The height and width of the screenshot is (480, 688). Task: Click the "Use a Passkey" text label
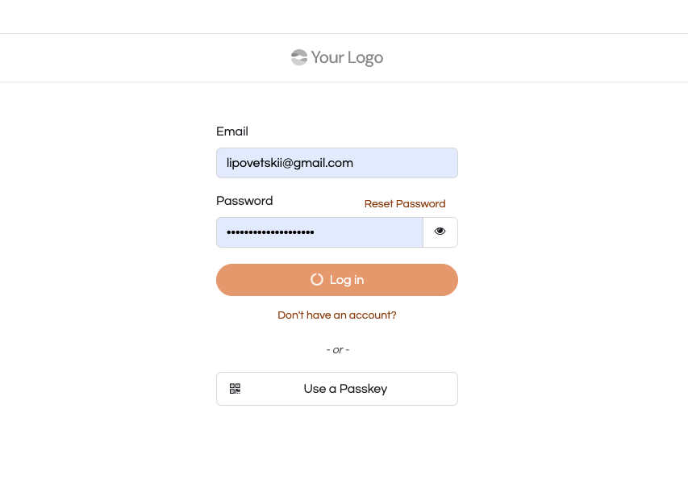[x=345, y=389]
